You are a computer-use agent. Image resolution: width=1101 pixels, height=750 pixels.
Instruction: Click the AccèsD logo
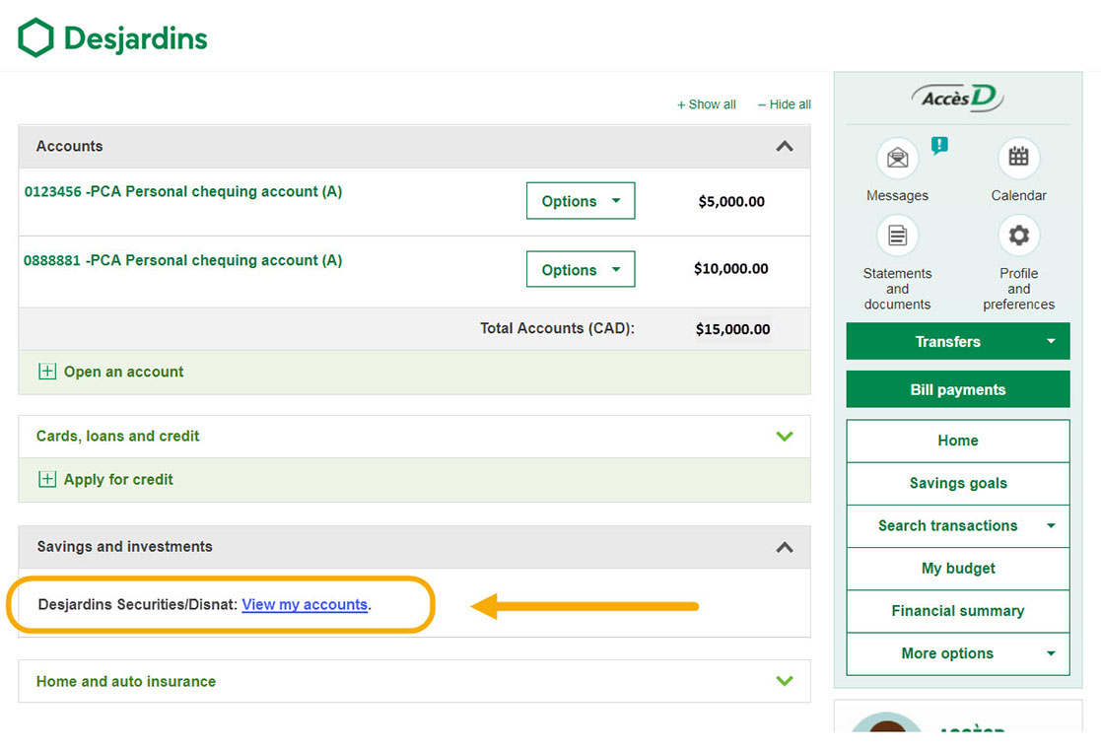(958, 97)
